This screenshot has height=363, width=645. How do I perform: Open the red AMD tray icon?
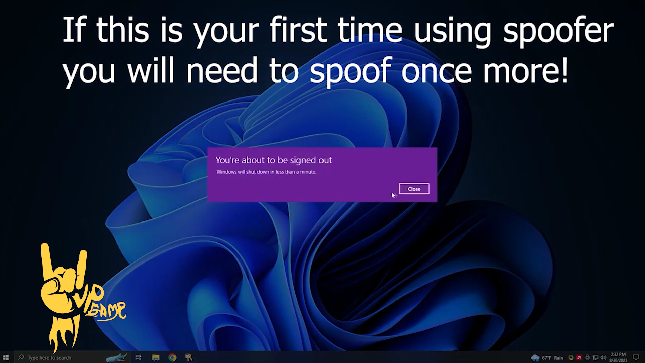pos(579,358)
